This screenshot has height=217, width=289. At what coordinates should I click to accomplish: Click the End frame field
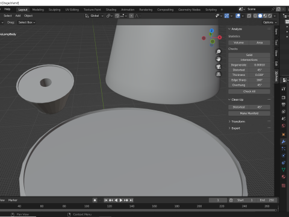[267, 200]
